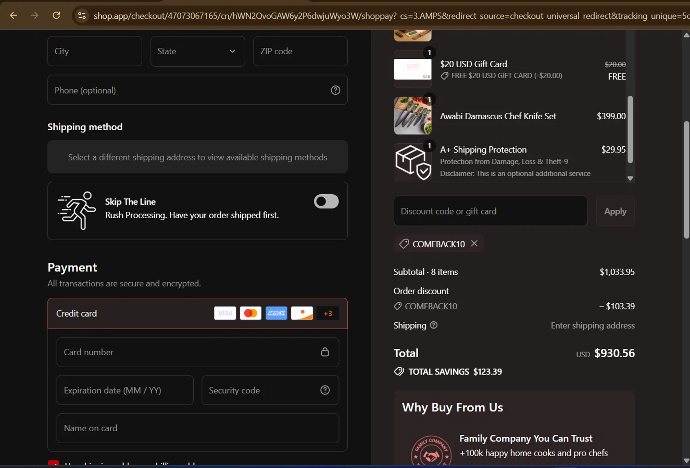Click the page scrollbar down arrow
The image size is (690, 468).
[686, 461]
